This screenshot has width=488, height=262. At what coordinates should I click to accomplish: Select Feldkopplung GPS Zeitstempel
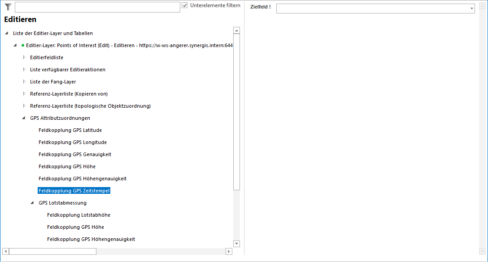[74, 191]
